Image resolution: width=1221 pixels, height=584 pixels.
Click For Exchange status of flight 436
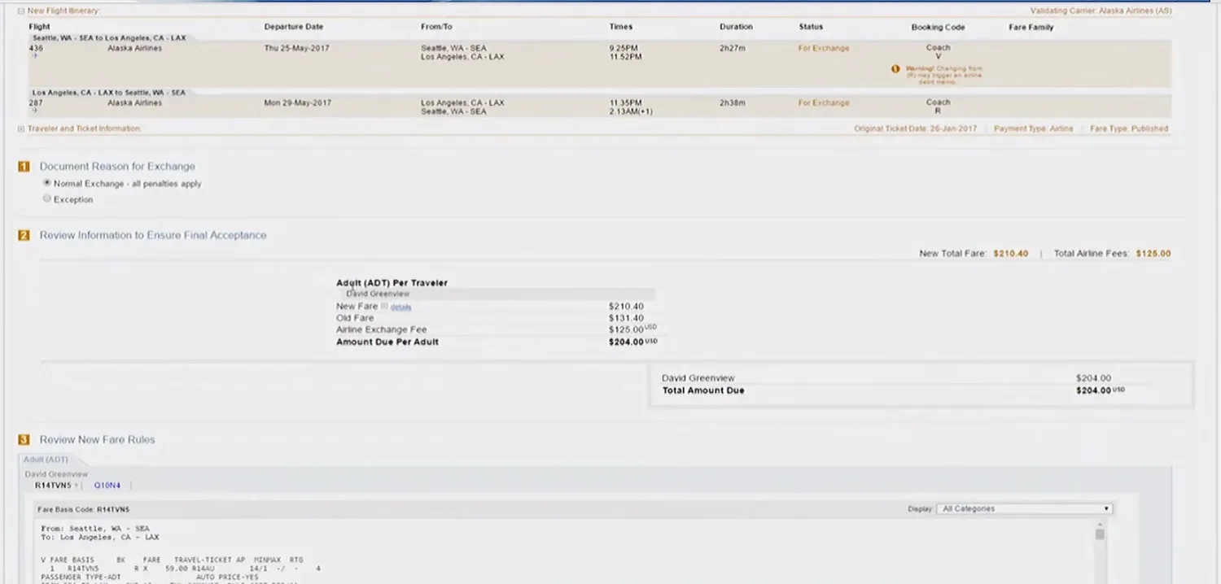(x=823, y=48)
